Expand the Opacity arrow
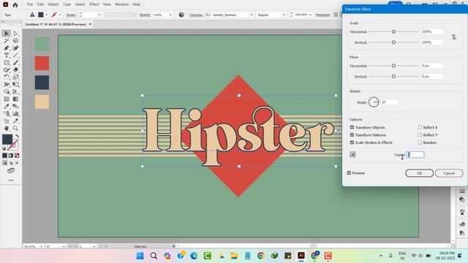468x263 pixels. click(170, 15)
